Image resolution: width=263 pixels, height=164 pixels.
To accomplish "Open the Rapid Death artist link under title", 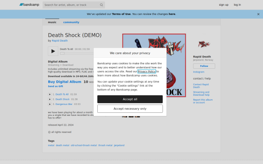I will coord(60,41).
